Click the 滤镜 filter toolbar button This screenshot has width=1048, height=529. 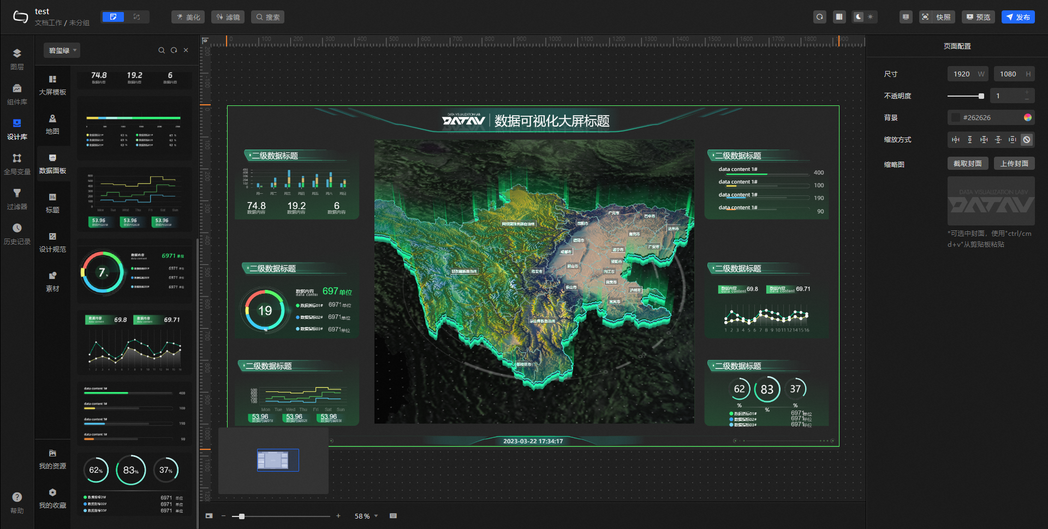tap(228, 17)
